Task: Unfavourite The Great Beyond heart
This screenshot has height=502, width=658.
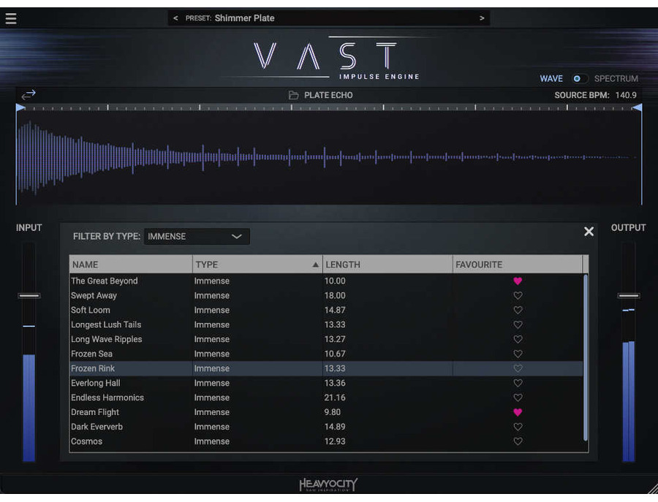Action: pyautogui.click(x=518, y=281)
